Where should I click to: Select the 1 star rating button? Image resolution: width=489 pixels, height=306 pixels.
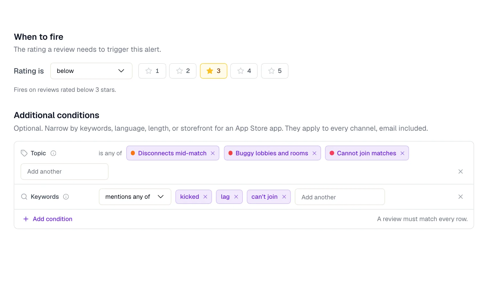(152, 71)
